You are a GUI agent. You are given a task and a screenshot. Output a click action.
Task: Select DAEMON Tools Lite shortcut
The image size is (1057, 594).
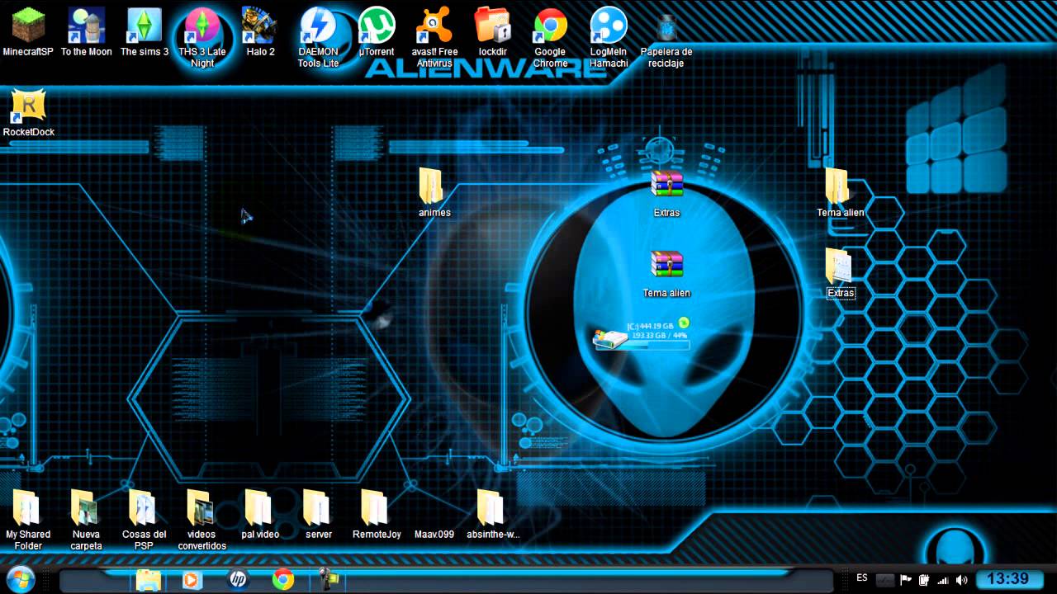click(x=318, y=37)
